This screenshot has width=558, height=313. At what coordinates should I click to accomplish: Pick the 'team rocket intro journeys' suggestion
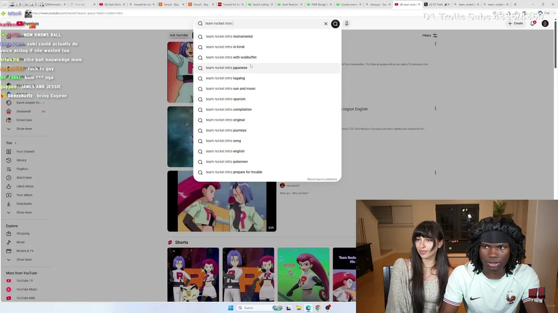(267, 130)
